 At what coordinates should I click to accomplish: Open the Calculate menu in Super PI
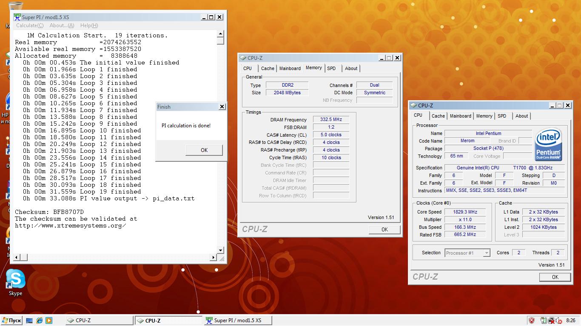(x=30, y=25)
